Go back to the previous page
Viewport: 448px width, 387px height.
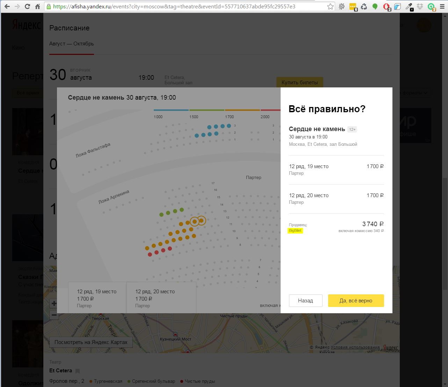7,6
